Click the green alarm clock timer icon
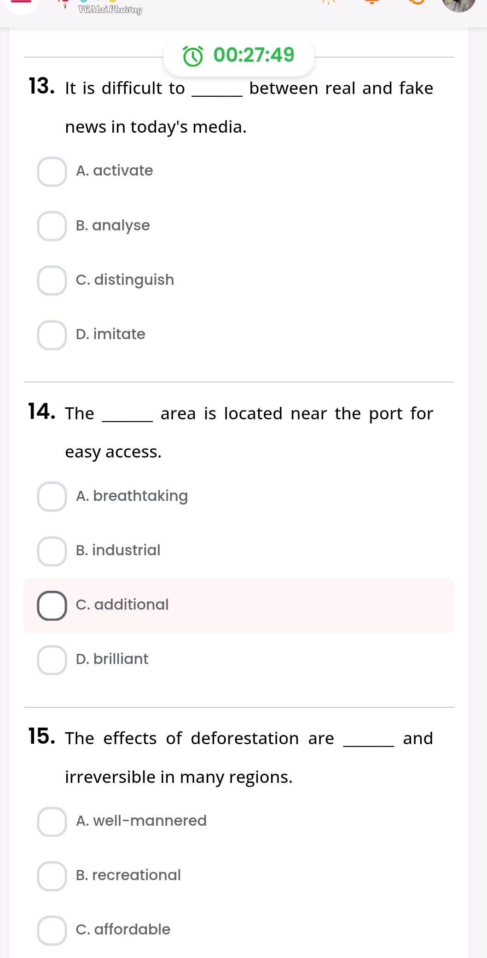Viewport: 487px width, 958px height. click(193, 56)
